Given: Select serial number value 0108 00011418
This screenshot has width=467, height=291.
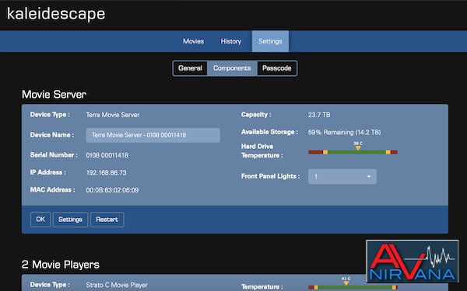Looking at the screenshot, I should [107, 155].
